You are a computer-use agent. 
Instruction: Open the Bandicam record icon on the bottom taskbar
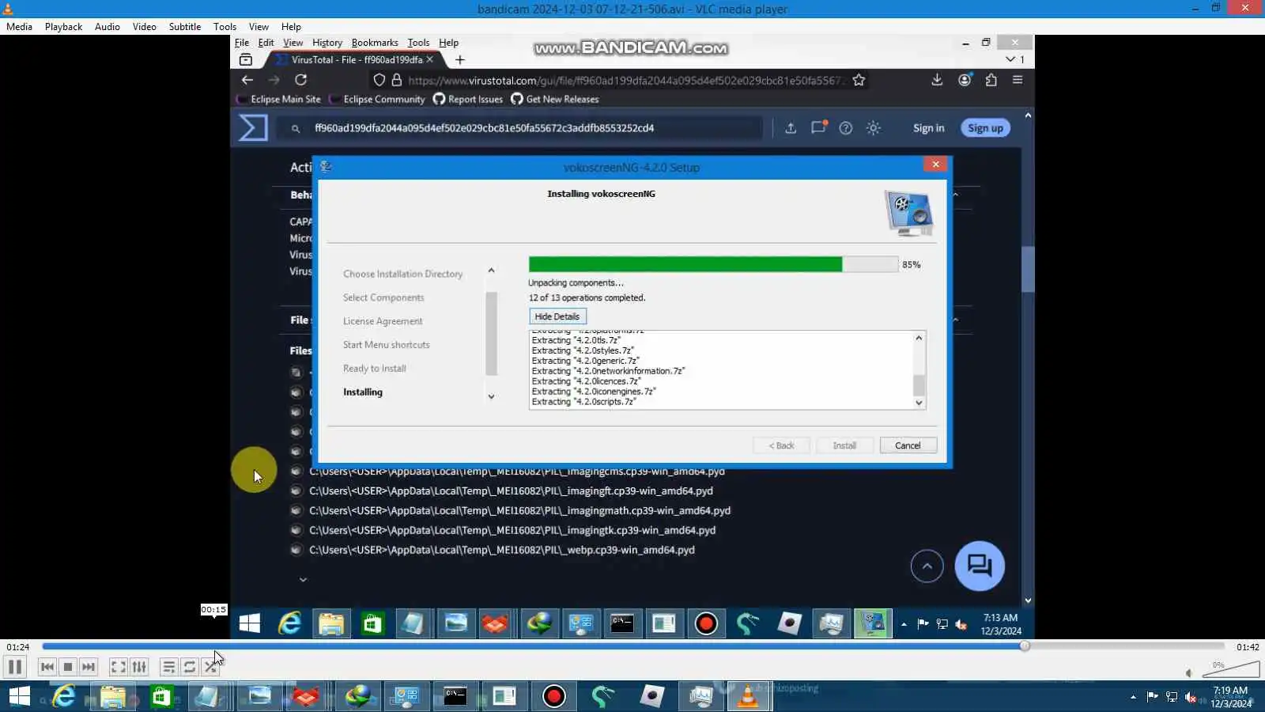coord(554,696)
